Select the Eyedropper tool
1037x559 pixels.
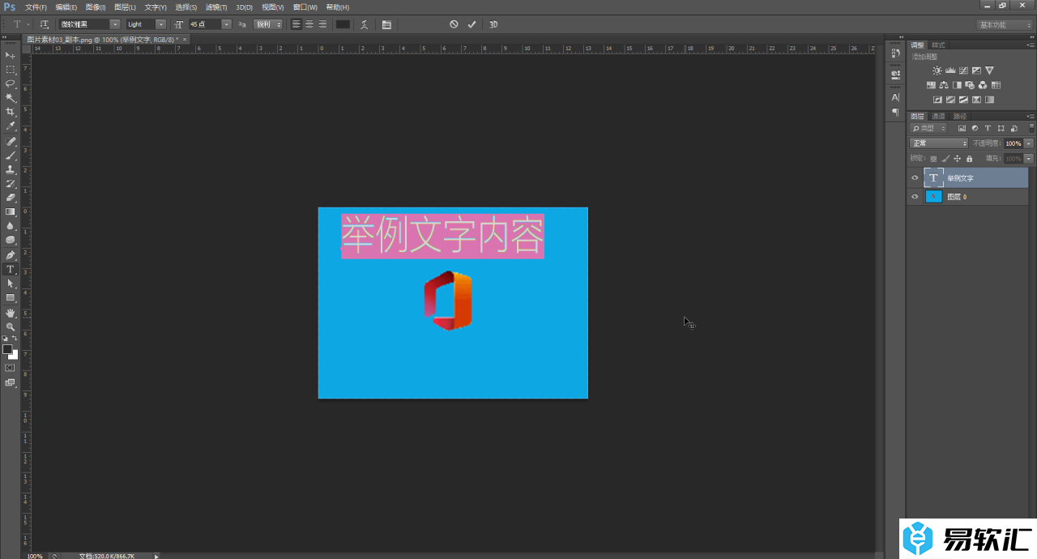pos(11,126)
